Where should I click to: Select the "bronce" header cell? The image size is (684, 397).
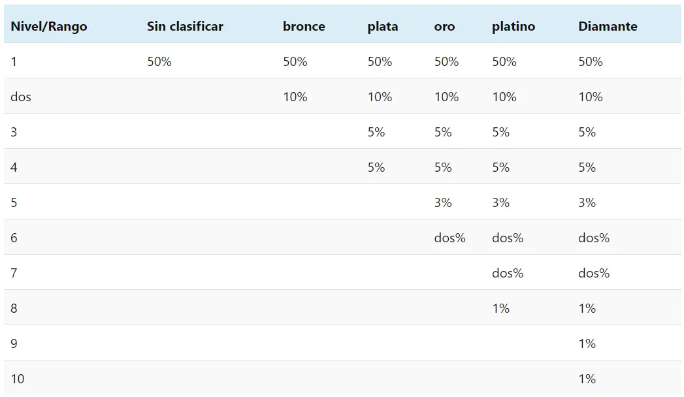[304, 27]
